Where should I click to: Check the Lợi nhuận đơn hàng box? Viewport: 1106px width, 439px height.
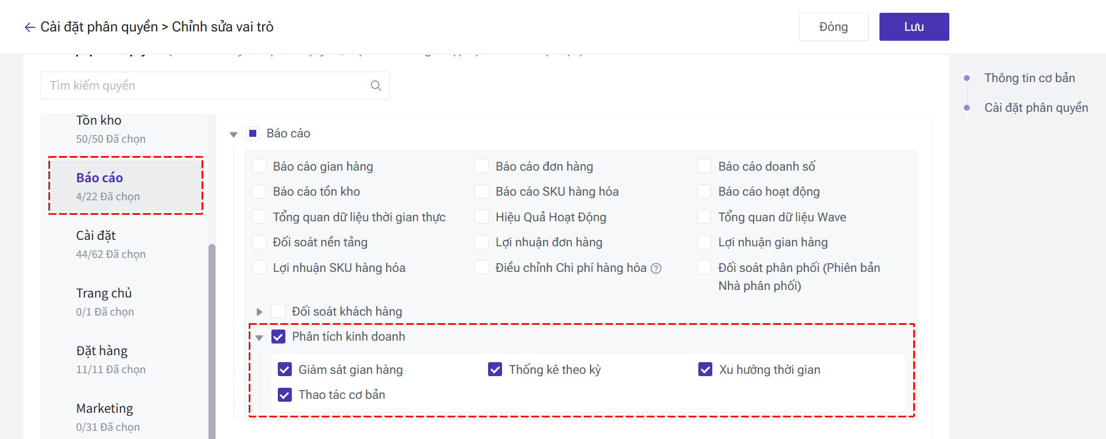(482, 242)
